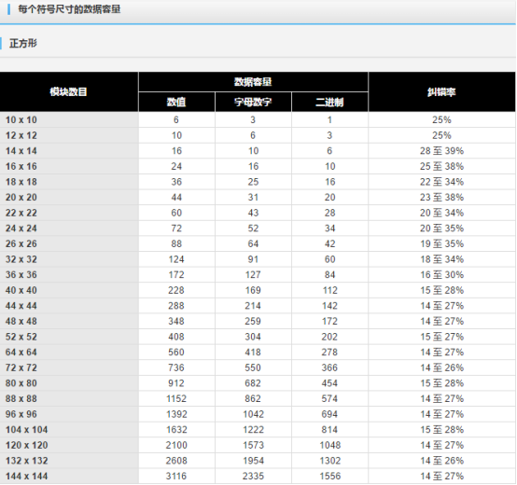This screenshot has height=485, width=517.
Task: Click numeric value 1632 in 104 x 104 row
Action: pos(176,430)
